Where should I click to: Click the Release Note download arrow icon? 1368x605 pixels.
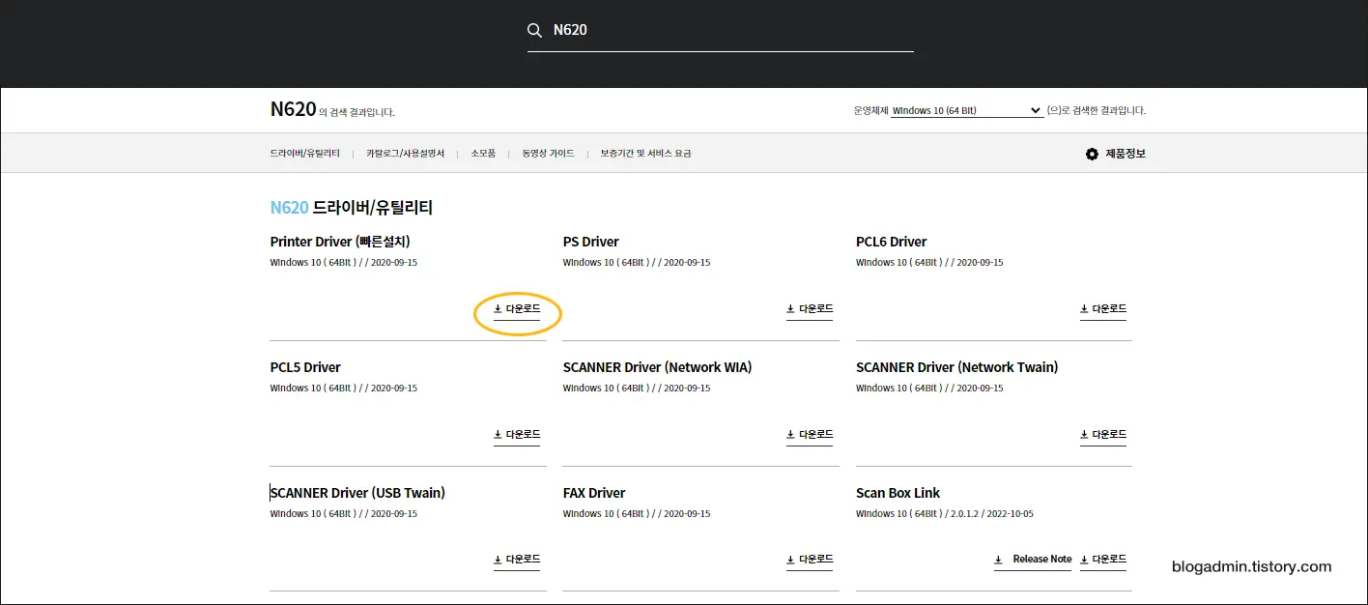[x=999, y=560]
